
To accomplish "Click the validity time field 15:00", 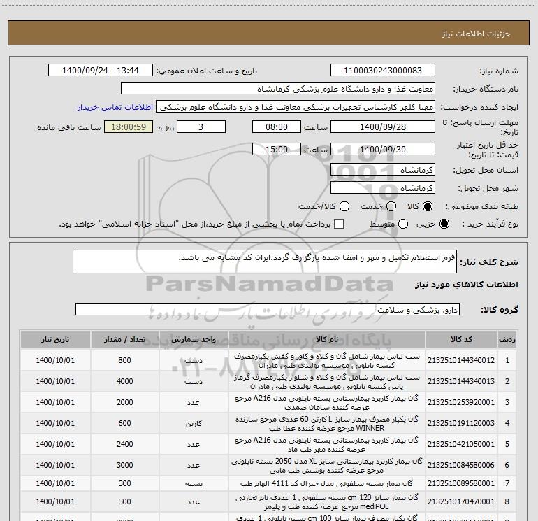I will coord(277,149).
